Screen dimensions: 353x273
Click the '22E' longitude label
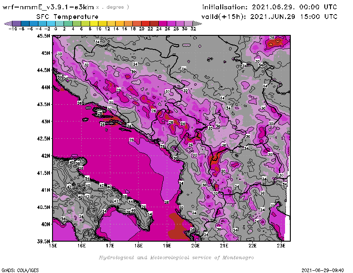(x=252, y=246)
